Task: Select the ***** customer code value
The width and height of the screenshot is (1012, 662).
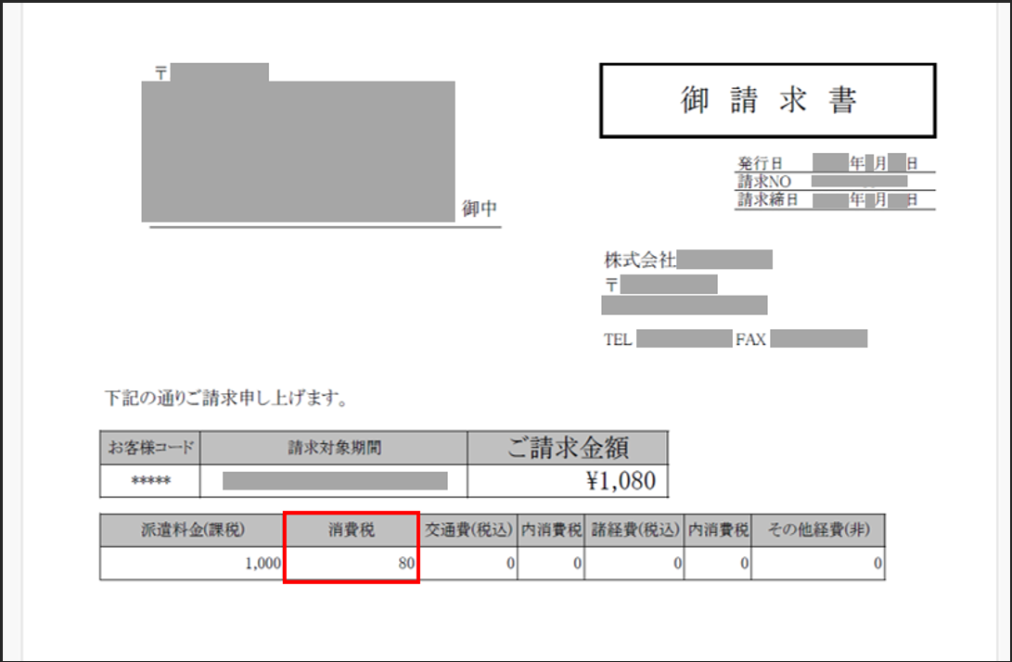Action: (x=150, y=480)
